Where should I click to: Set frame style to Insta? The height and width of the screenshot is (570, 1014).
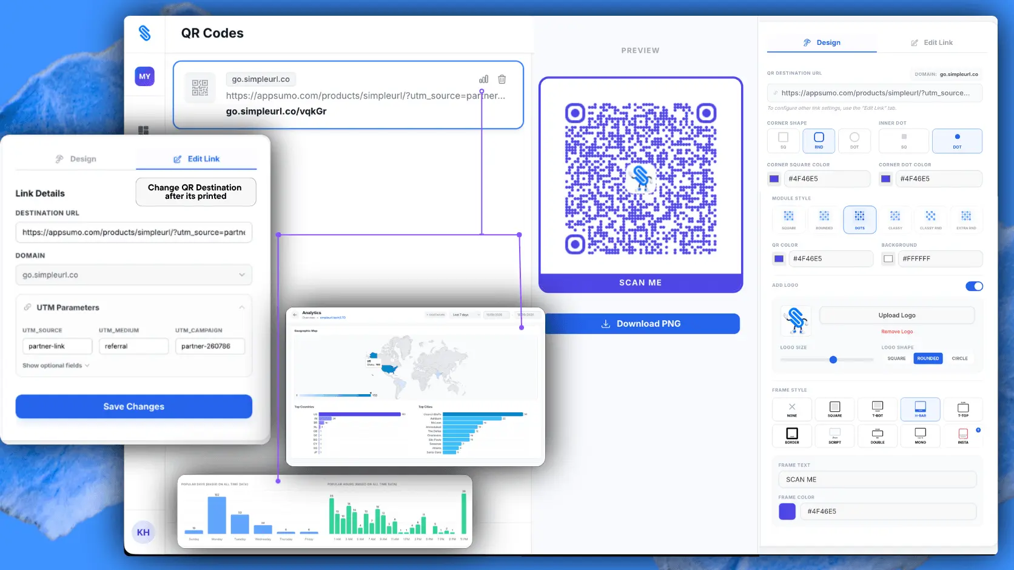(963, 436)
